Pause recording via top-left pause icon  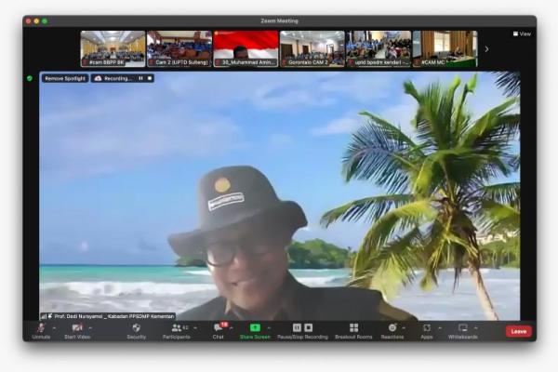(141, 78)
